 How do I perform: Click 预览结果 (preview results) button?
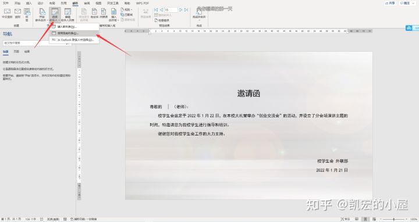[x=146, y=13]
